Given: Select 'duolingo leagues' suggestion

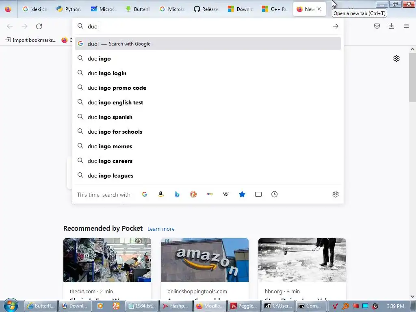Looking at the screenshot, I should click(x=208, y=175).
